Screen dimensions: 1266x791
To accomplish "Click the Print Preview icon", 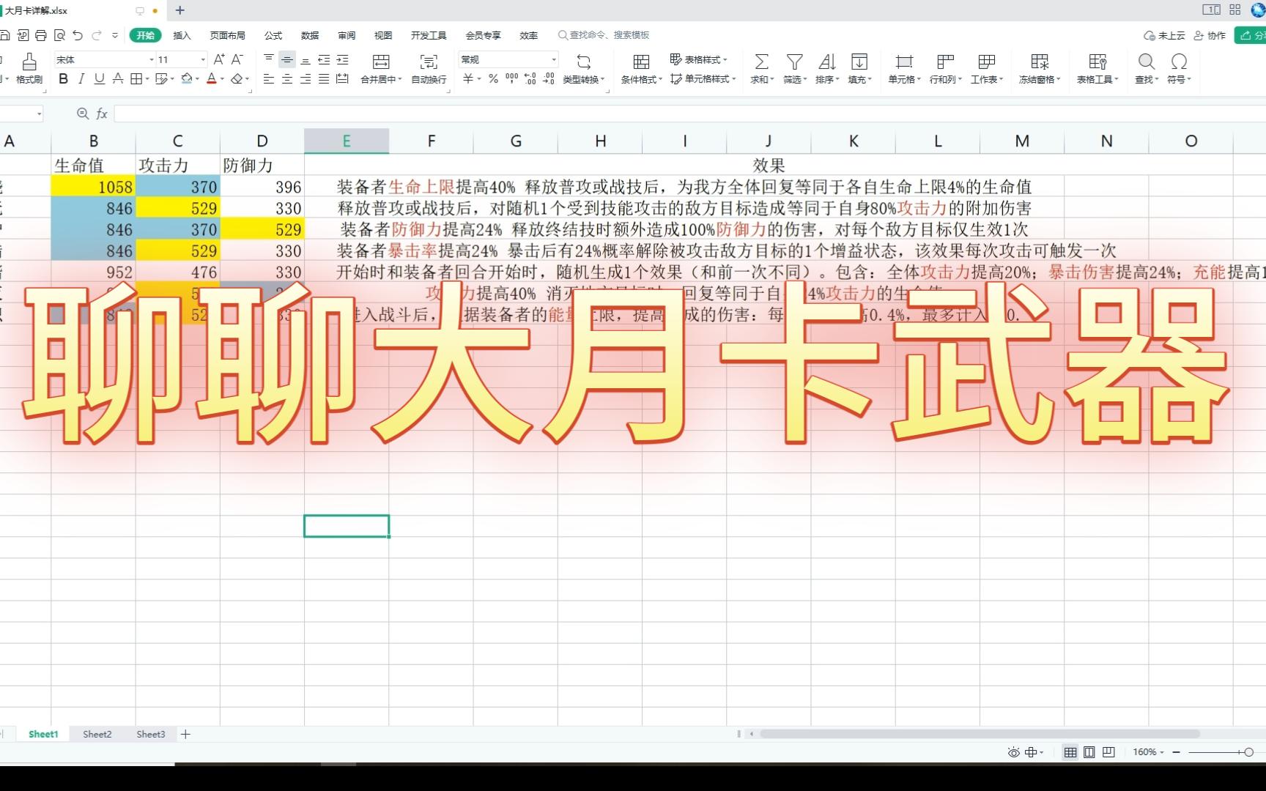I will coord(59,35).
